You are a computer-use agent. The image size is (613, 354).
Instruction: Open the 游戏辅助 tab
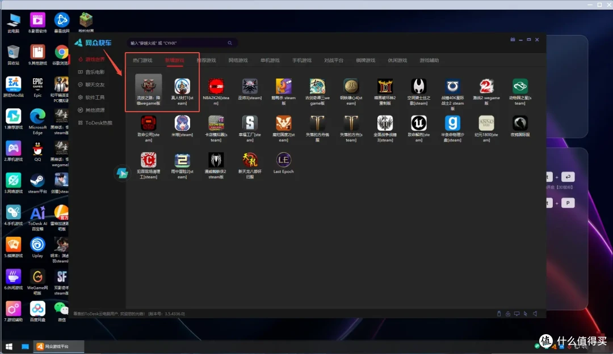[429, 61]
